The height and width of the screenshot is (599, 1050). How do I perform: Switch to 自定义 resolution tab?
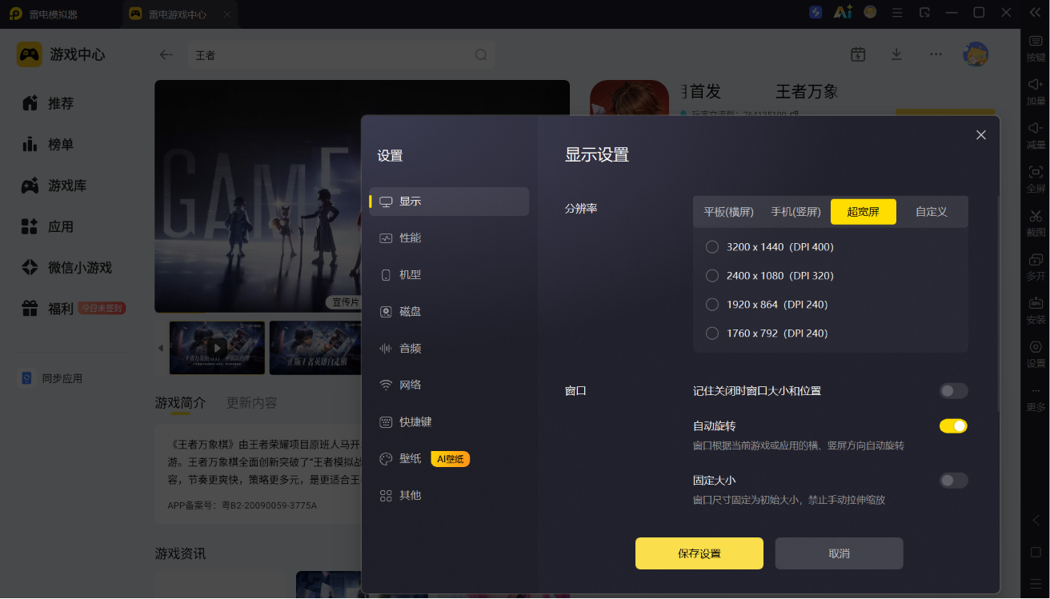[932, 212]
